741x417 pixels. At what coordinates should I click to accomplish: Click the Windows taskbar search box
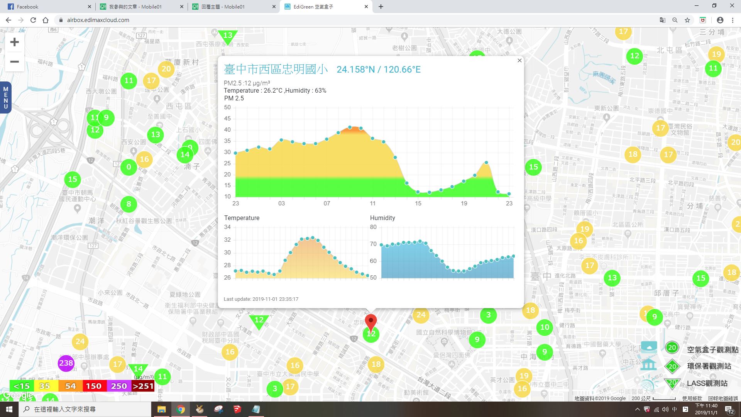[85, 409]
